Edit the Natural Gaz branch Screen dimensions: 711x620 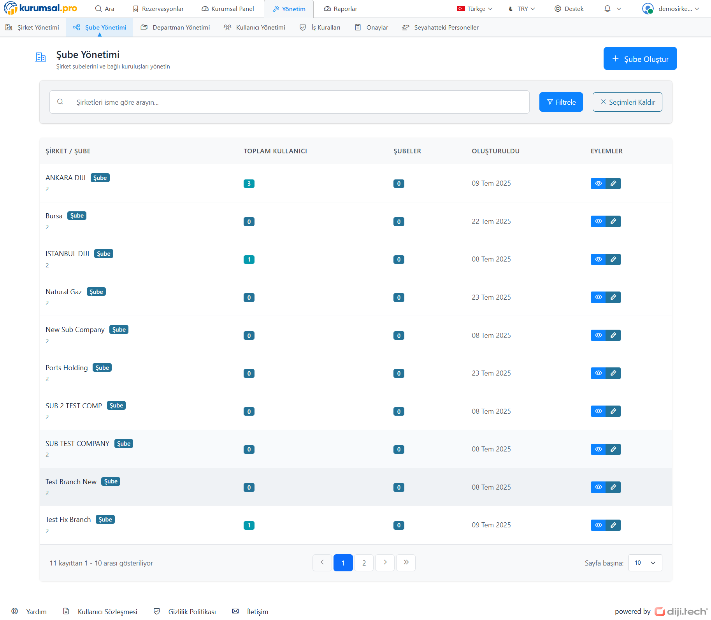pos(613,297)
